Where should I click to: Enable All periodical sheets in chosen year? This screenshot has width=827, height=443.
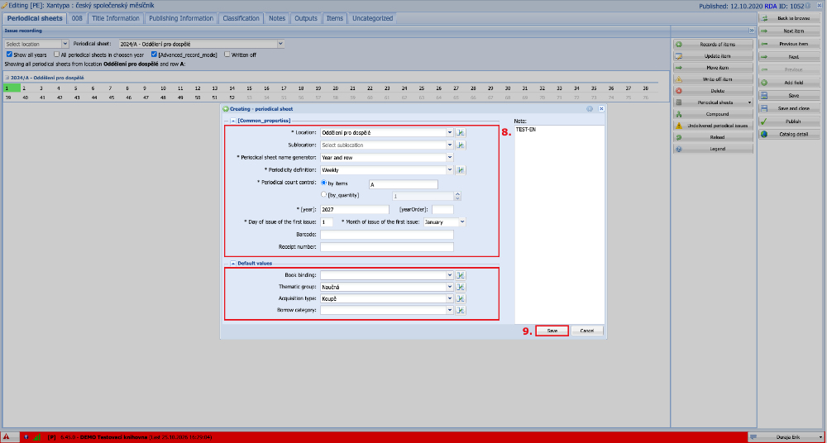pos(56,55)
